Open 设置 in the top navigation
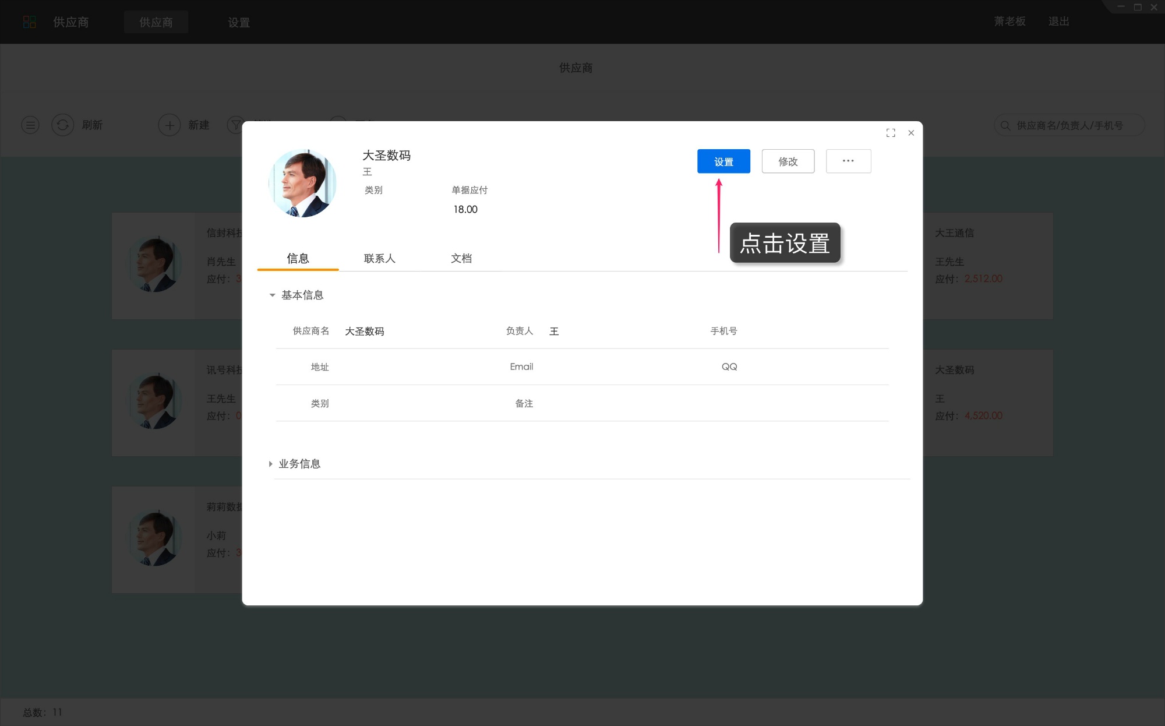 click(x=239, y=22)
